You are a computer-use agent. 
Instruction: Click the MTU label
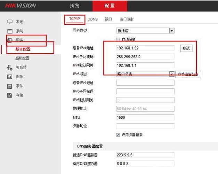click(76, 118)
